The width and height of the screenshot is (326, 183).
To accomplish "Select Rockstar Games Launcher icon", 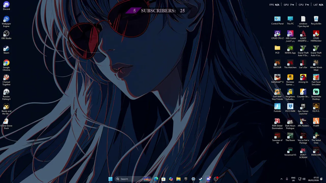I will click(290, 80).
